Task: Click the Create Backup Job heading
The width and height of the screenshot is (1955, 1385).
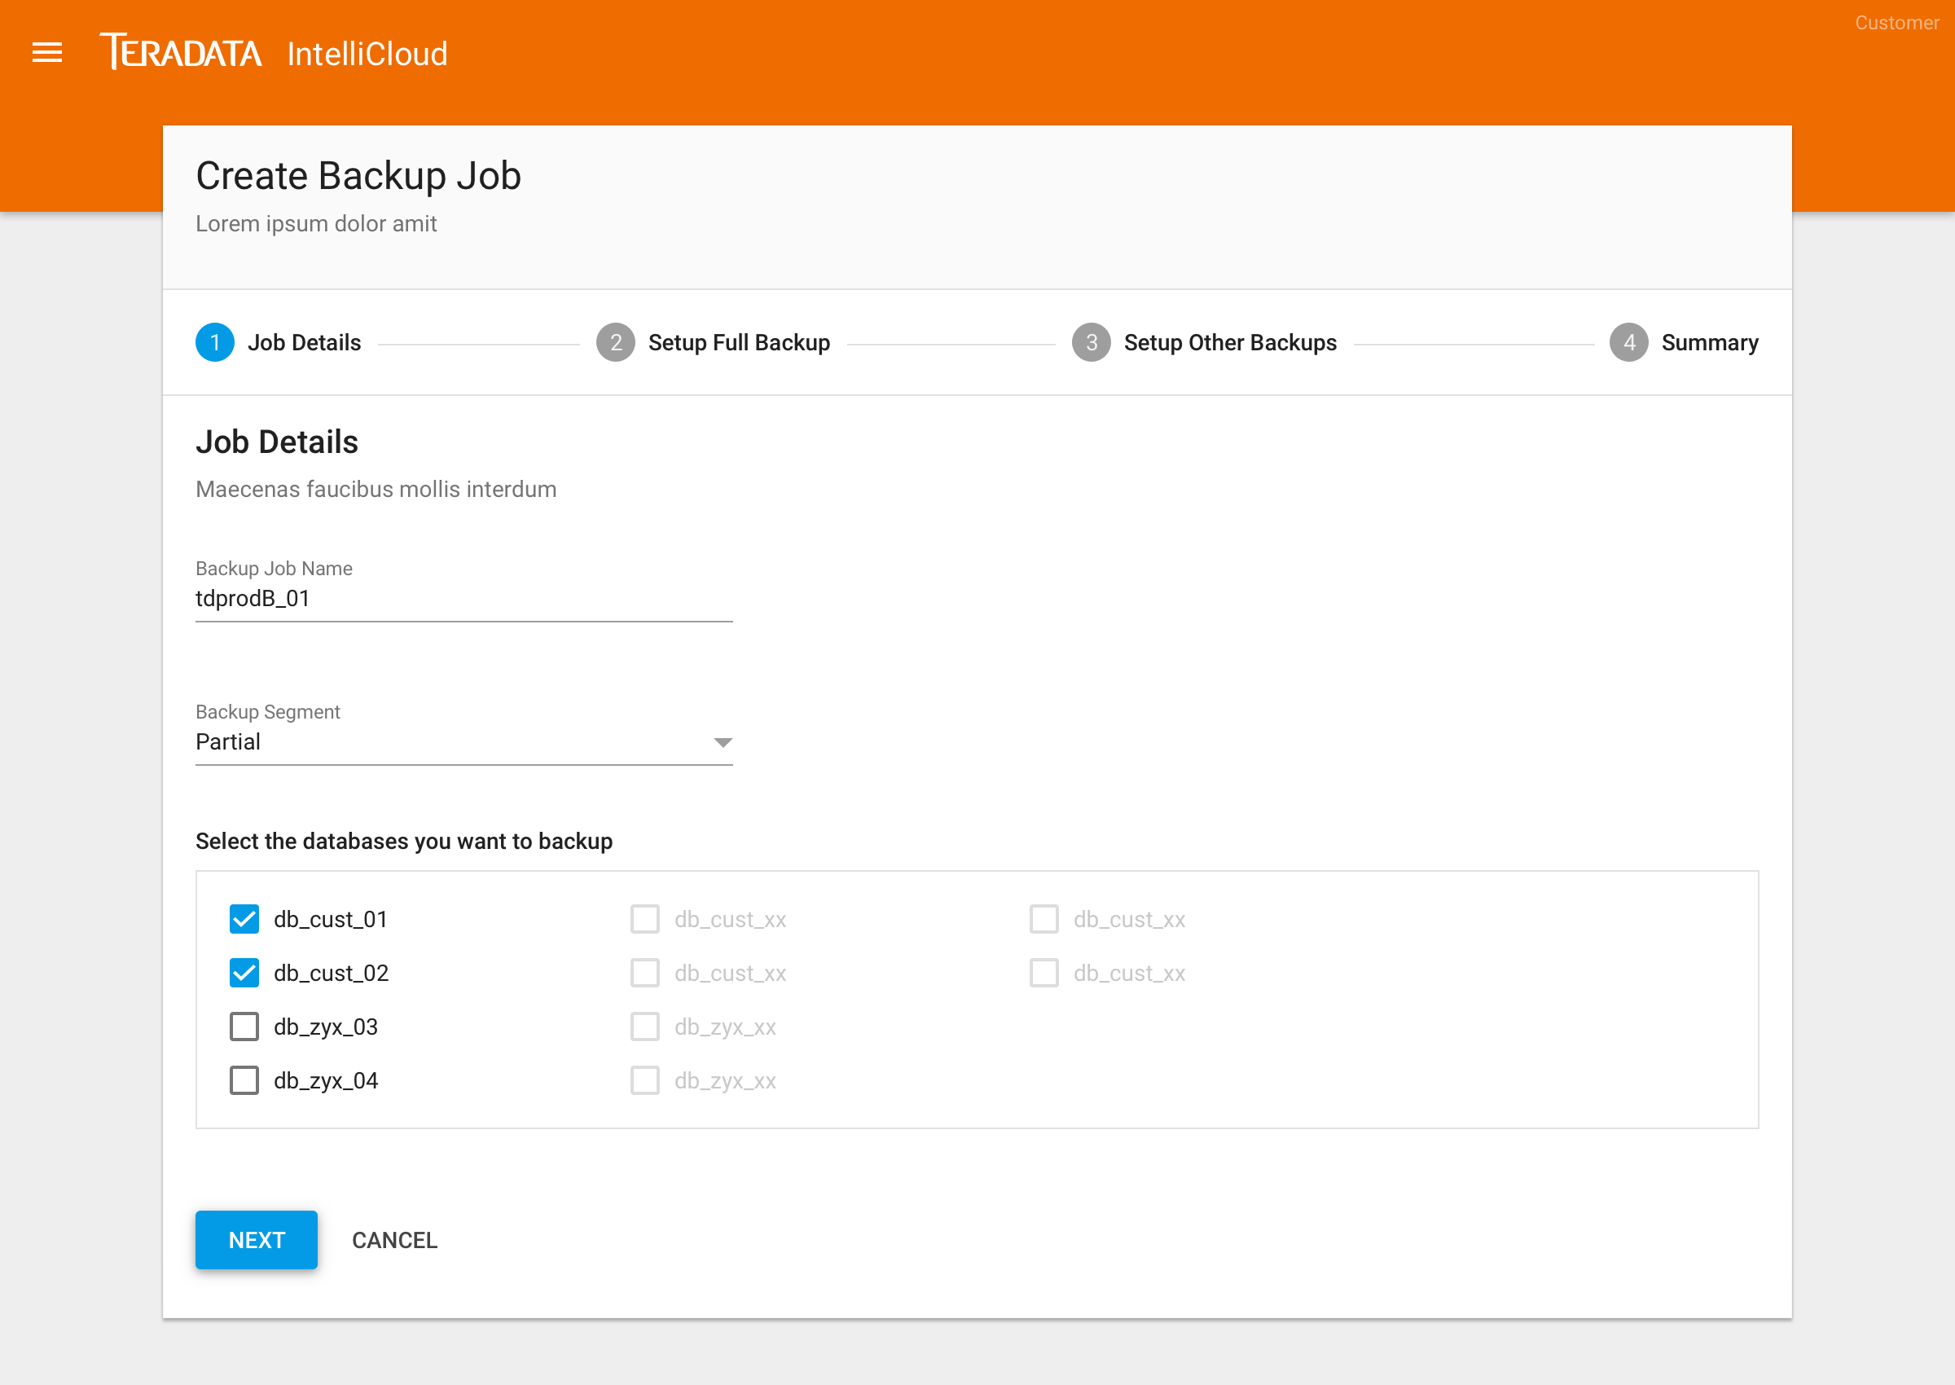Action: coord(358,177)
